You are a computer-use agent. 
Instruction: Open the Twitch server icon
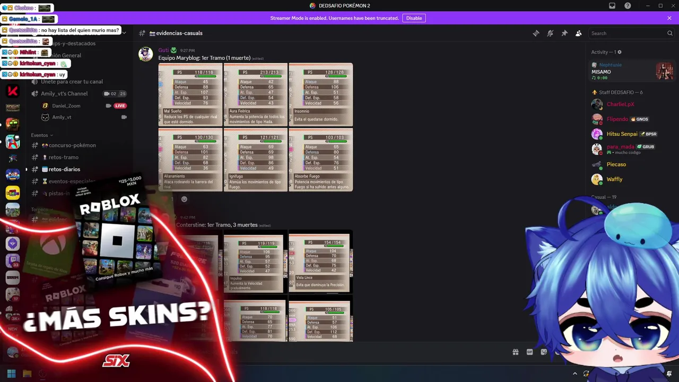click(13, 261)
